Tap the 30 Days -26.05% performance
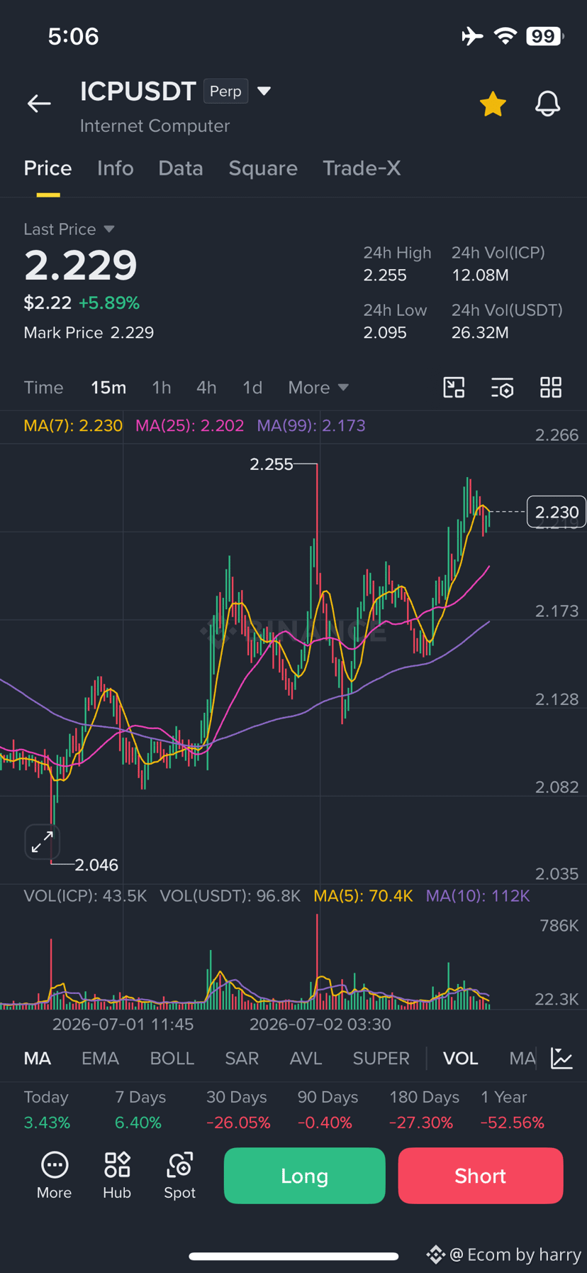The width and height of the screenshot is (587, 1273). 238,1110
